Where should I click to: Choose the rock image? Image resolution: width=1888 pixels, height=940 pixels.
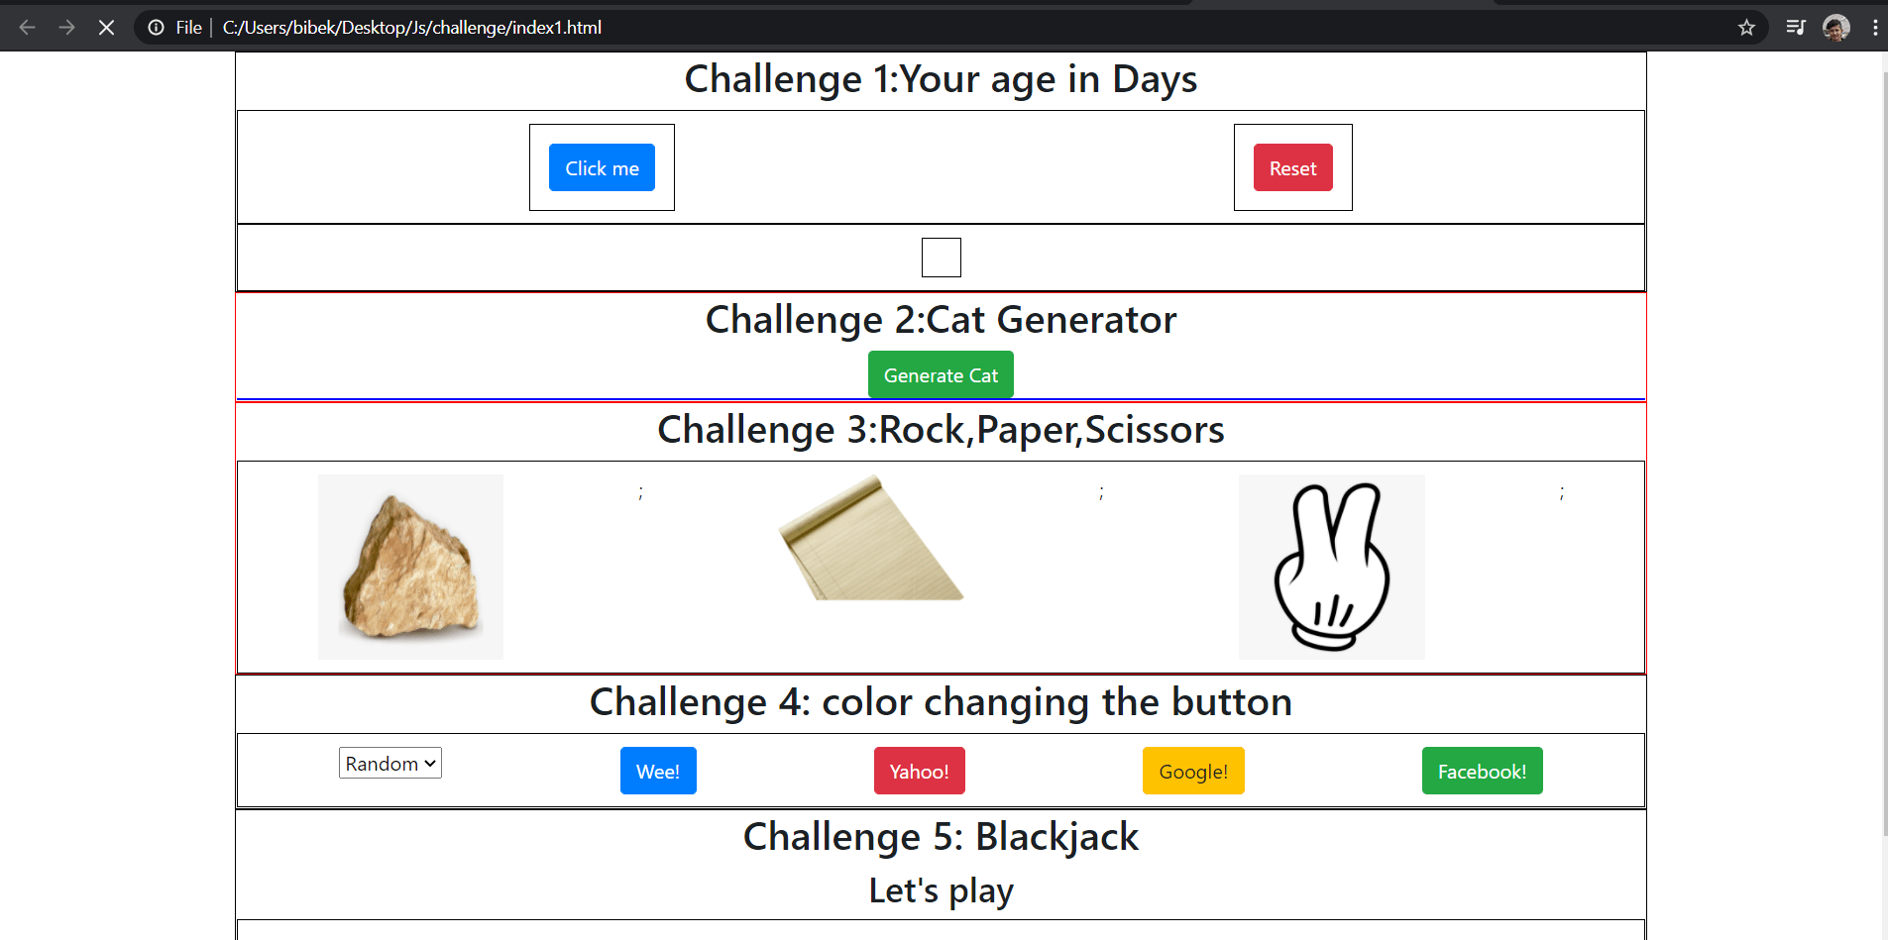[x=410, y=567]
